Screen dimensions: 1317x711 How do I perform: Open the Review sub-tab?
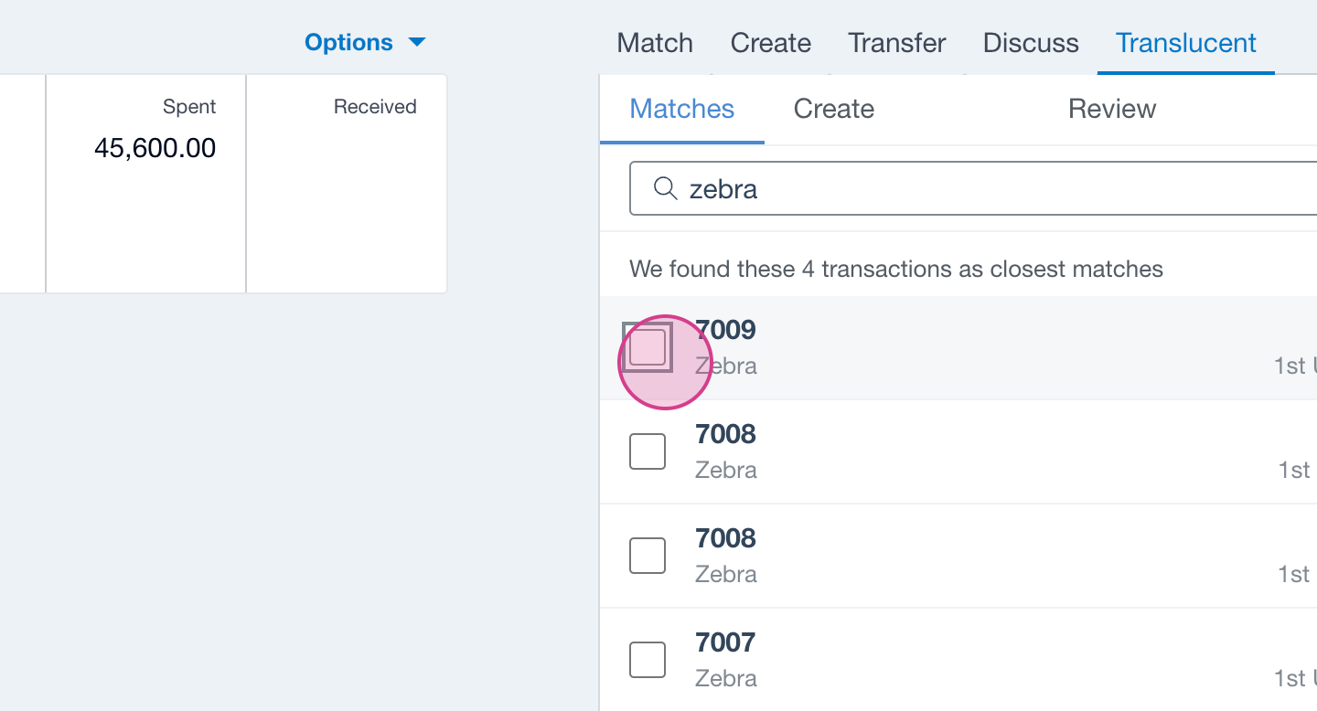pyautogui.click(x=1112, y=109)
